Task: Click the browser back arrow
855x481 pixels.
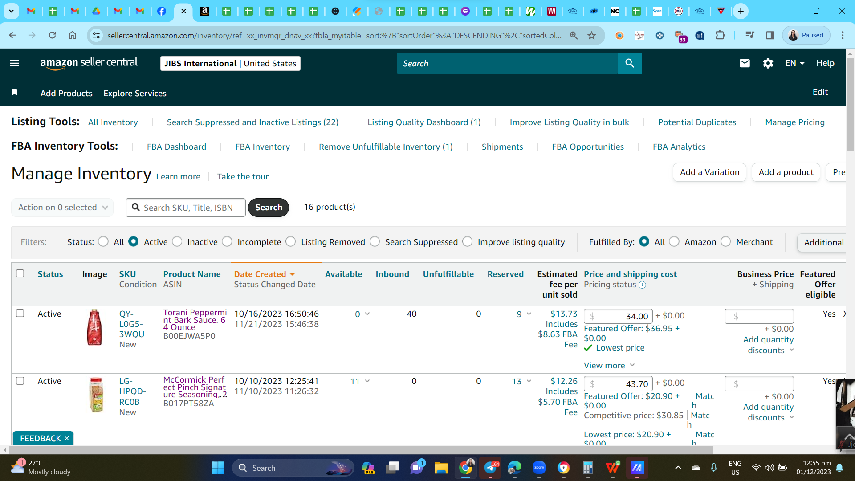Action: (12, 35)
